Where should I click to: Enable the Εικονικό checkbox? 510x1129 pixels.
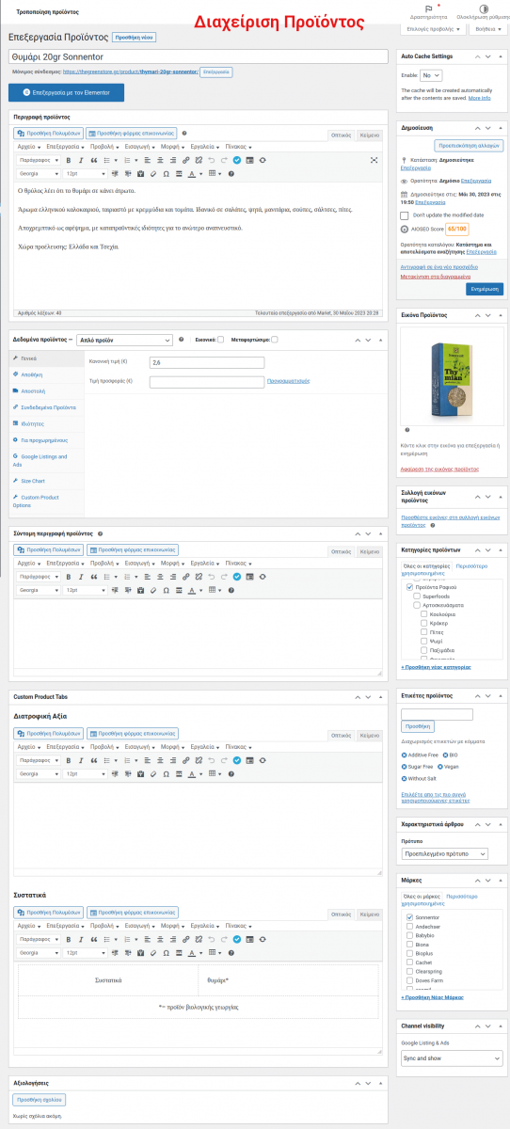pyautogui.click(x=220, y=340)
